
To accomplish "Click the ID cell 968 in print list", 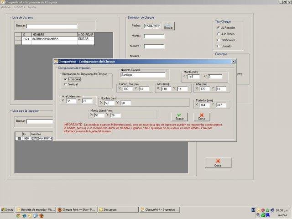I will click(26, 139).
